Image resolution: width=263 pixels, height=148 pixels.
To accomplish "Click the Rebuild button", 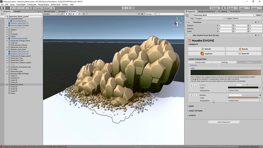I will pyautogui.click(x=207, y=49).
